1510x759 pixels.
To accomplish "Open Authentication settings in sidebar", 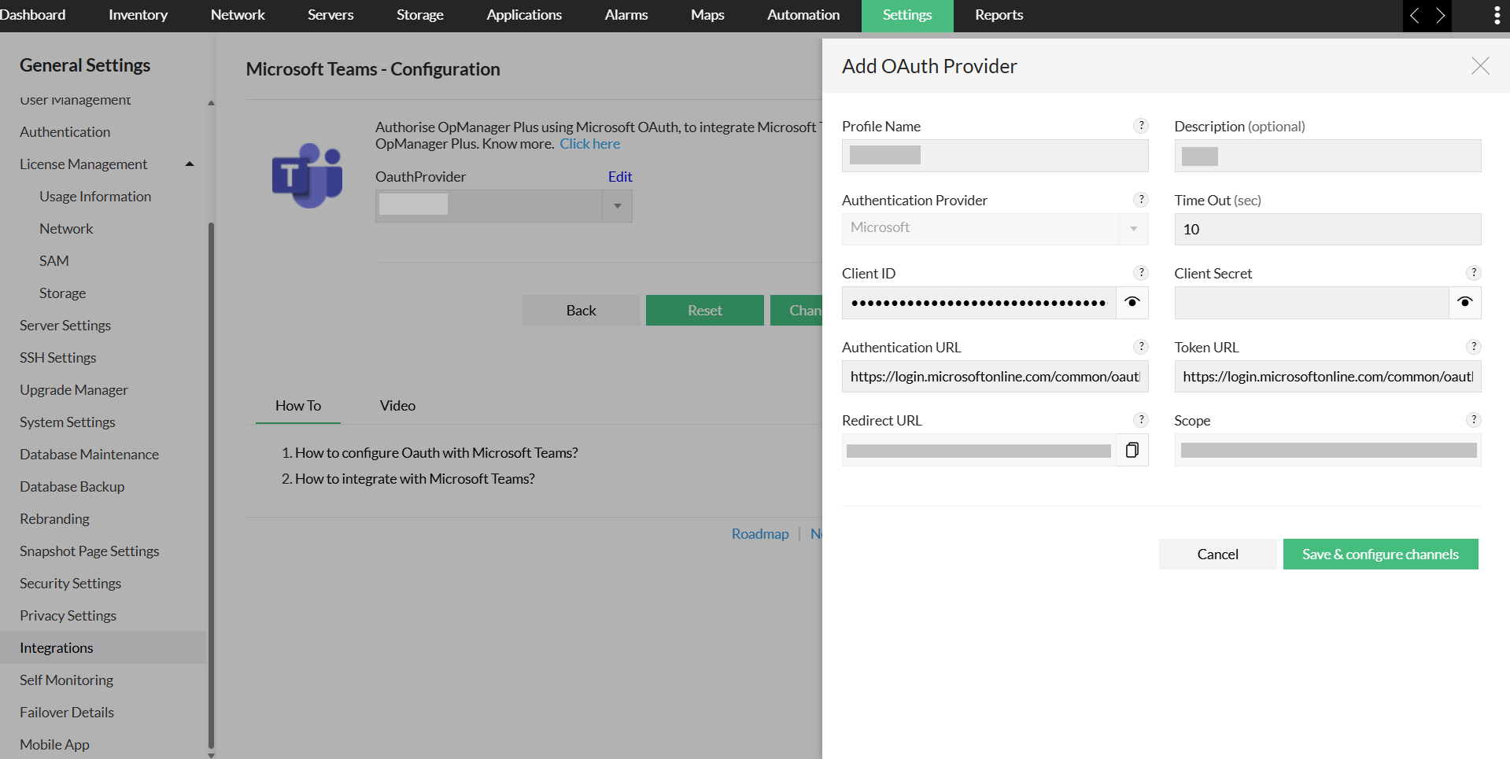I will click(x=65, y=132).
